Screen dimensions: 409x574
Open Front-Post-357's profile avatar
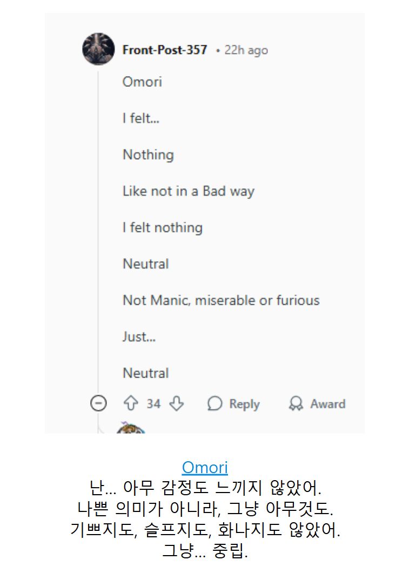pyautogui.click(x=98, y=49)
